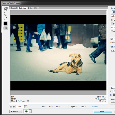Toggle slices visibility button
The image size is (115, 115).
tap(6, 28)
